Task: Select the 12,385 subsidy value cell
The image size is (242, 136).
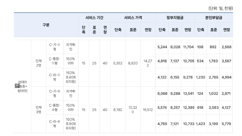Action: (x=188, y=107)
